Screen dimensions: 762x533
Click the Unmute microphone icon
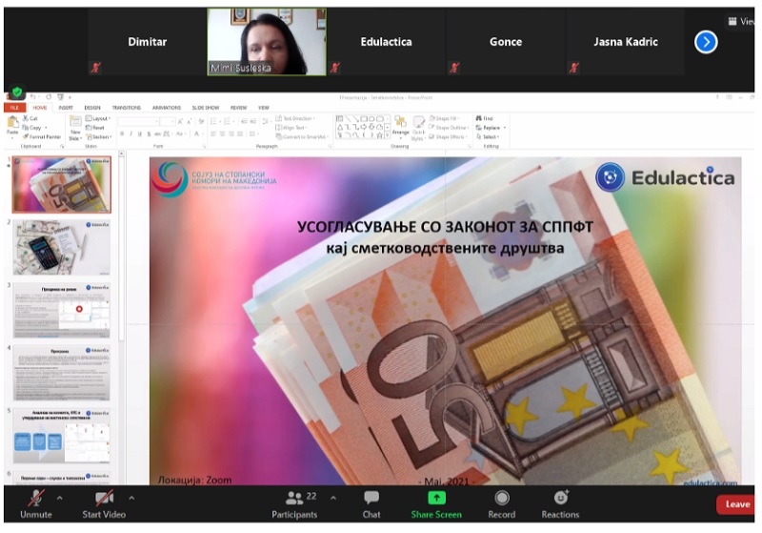click(35, 498)
